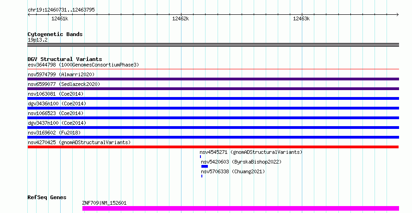Click the 12463k ruler tick label
Image resolution: width=412 pixels, height=213 pixels.
[x=301, y=18]
